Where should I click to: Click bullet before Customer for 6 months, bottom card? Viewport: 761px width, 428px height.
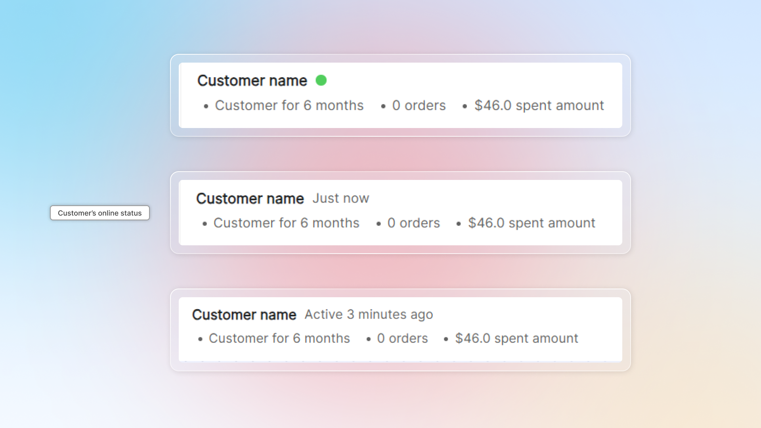(x=200, y=339)
